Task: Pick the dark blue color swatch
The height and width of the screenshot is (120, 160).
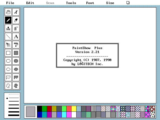Action: (39, 114)
